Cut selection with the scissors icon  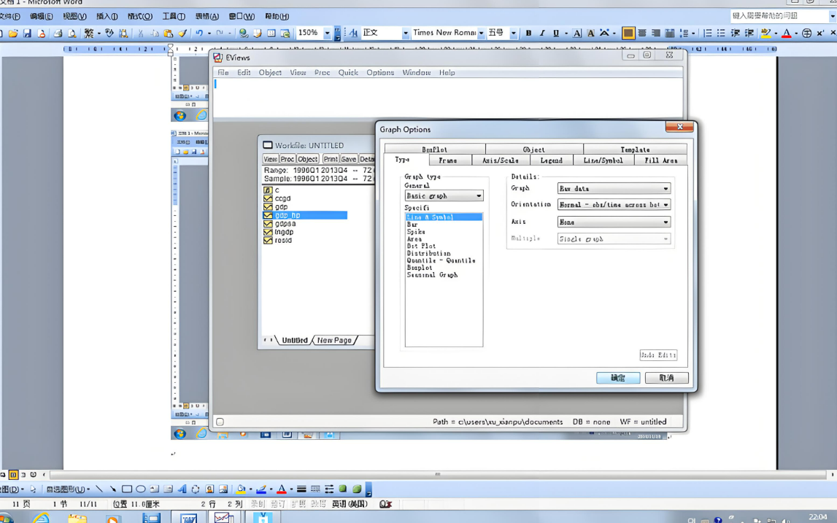click(x=140, y=33)
